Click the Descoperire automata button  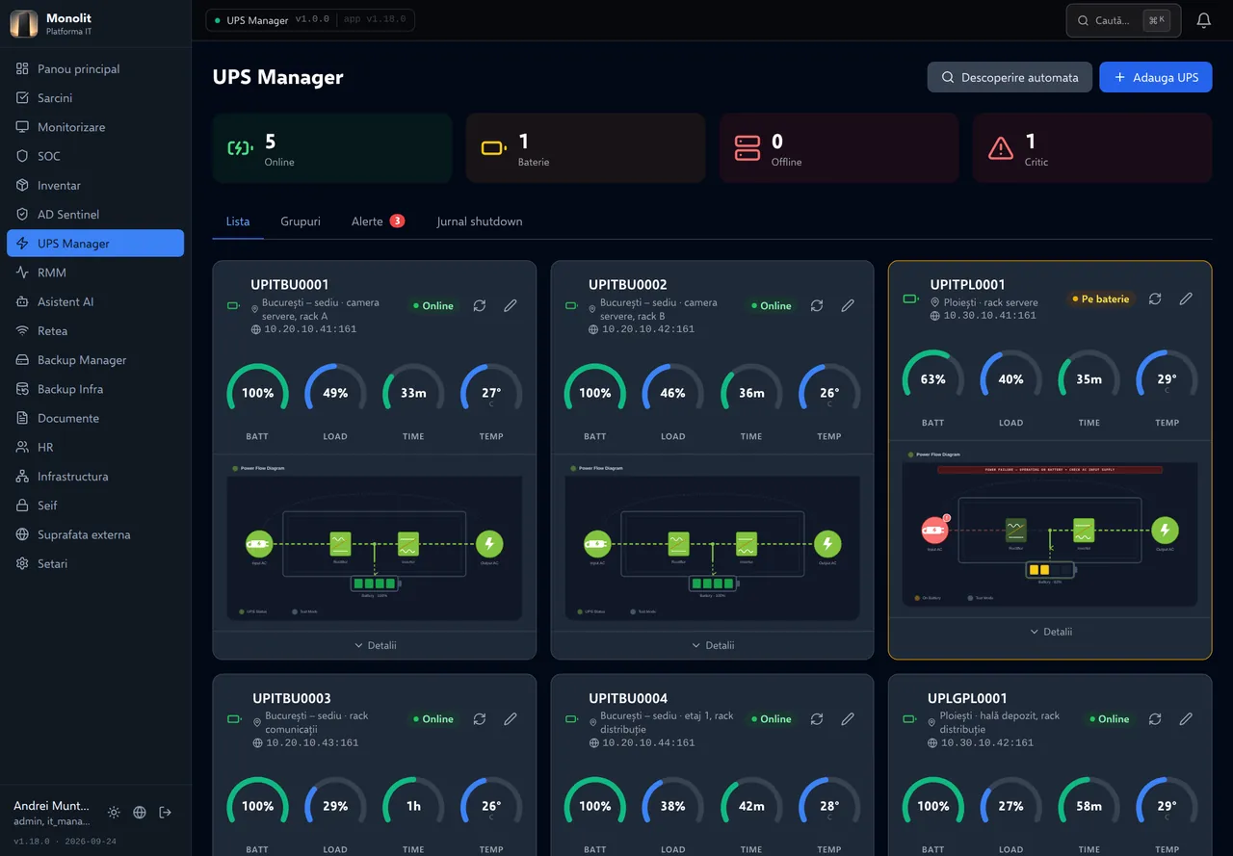point(1010,77)
